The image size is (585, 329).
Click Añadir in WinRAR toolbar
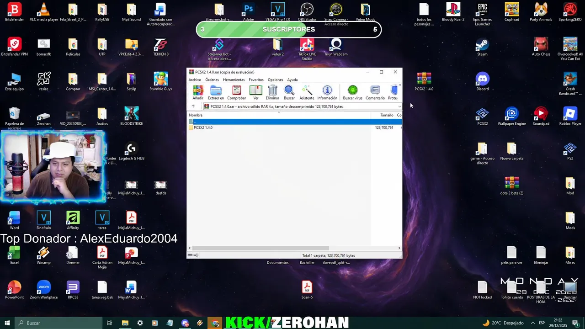tap(198, 92)
